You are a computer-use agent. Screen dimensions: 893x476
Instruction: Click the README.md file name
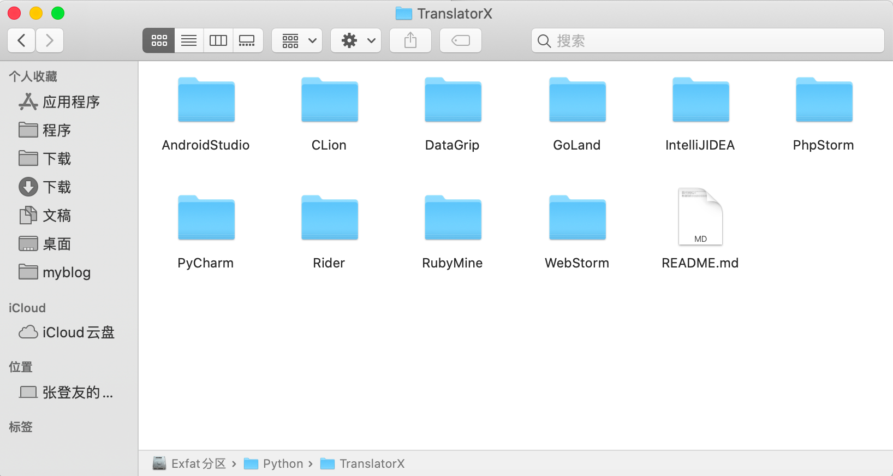pyautogui.click(x=700, y=263)
